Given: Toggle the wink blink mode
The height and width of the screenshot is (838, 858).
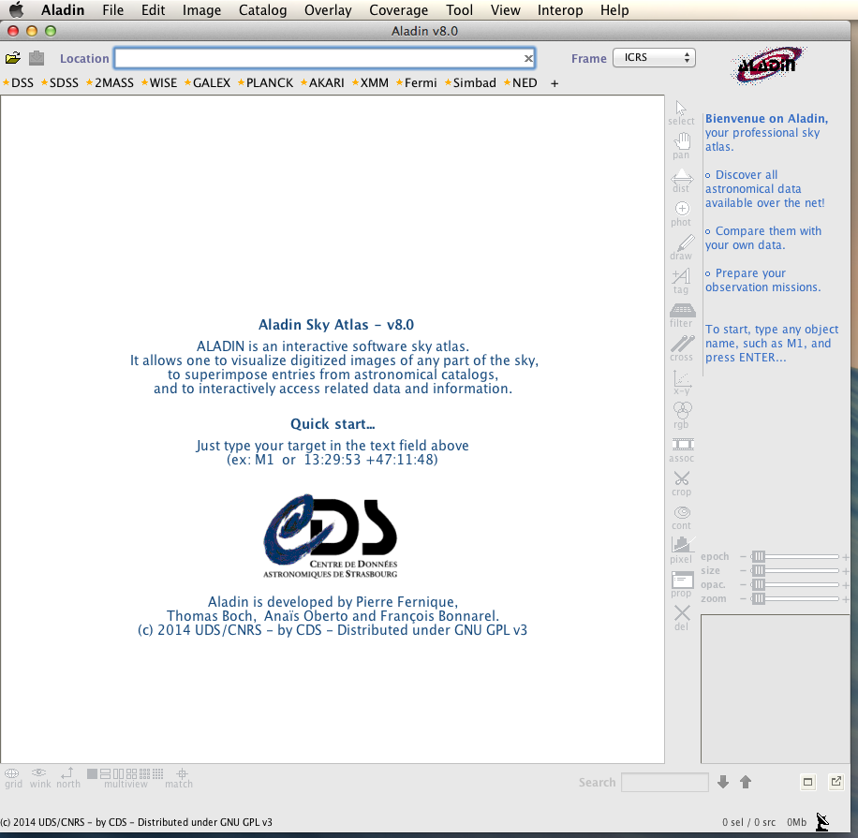Looking at the screenshot, I should tap(40, 778).
